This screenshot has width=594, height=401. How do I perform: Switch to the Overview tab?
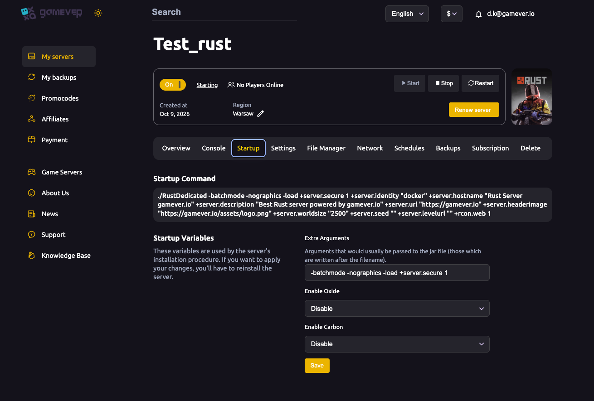pos(176,148)
